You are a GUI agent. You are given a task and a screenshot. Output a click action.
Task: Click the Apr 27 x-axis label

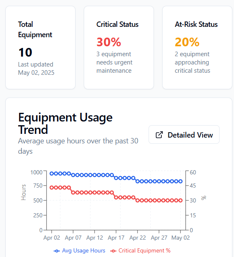pos(159,238)
